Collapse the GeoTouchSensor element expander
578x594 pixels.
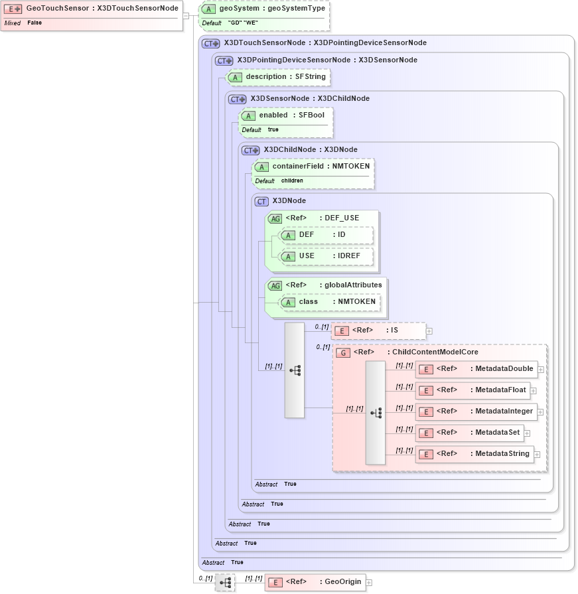(x=186, y=15)
